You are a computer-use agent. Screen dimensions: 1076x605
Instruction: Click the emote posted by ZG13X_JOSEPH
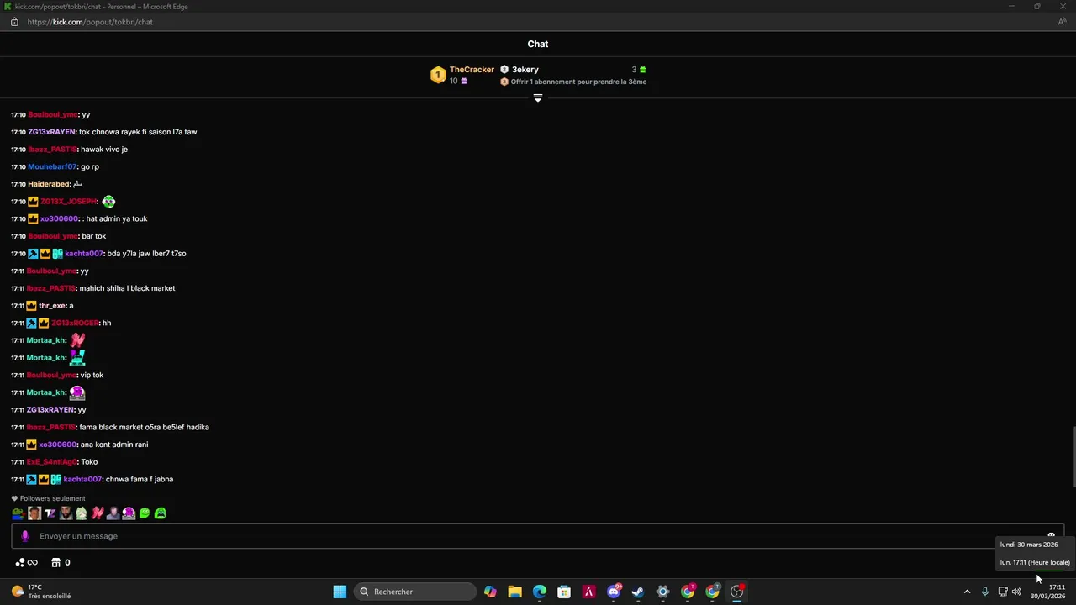(108, 202)
